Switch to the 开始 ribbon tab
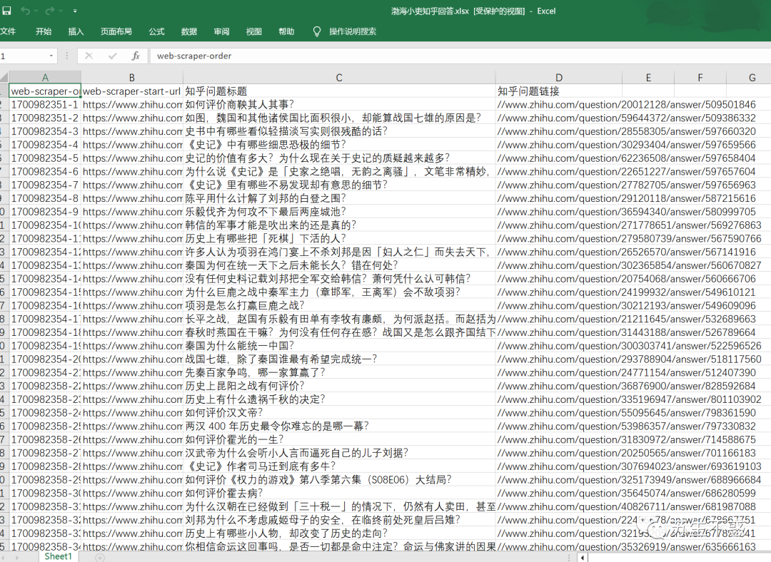Image resolution: width=771 pixels, height=562 pixels. (44, 31)
